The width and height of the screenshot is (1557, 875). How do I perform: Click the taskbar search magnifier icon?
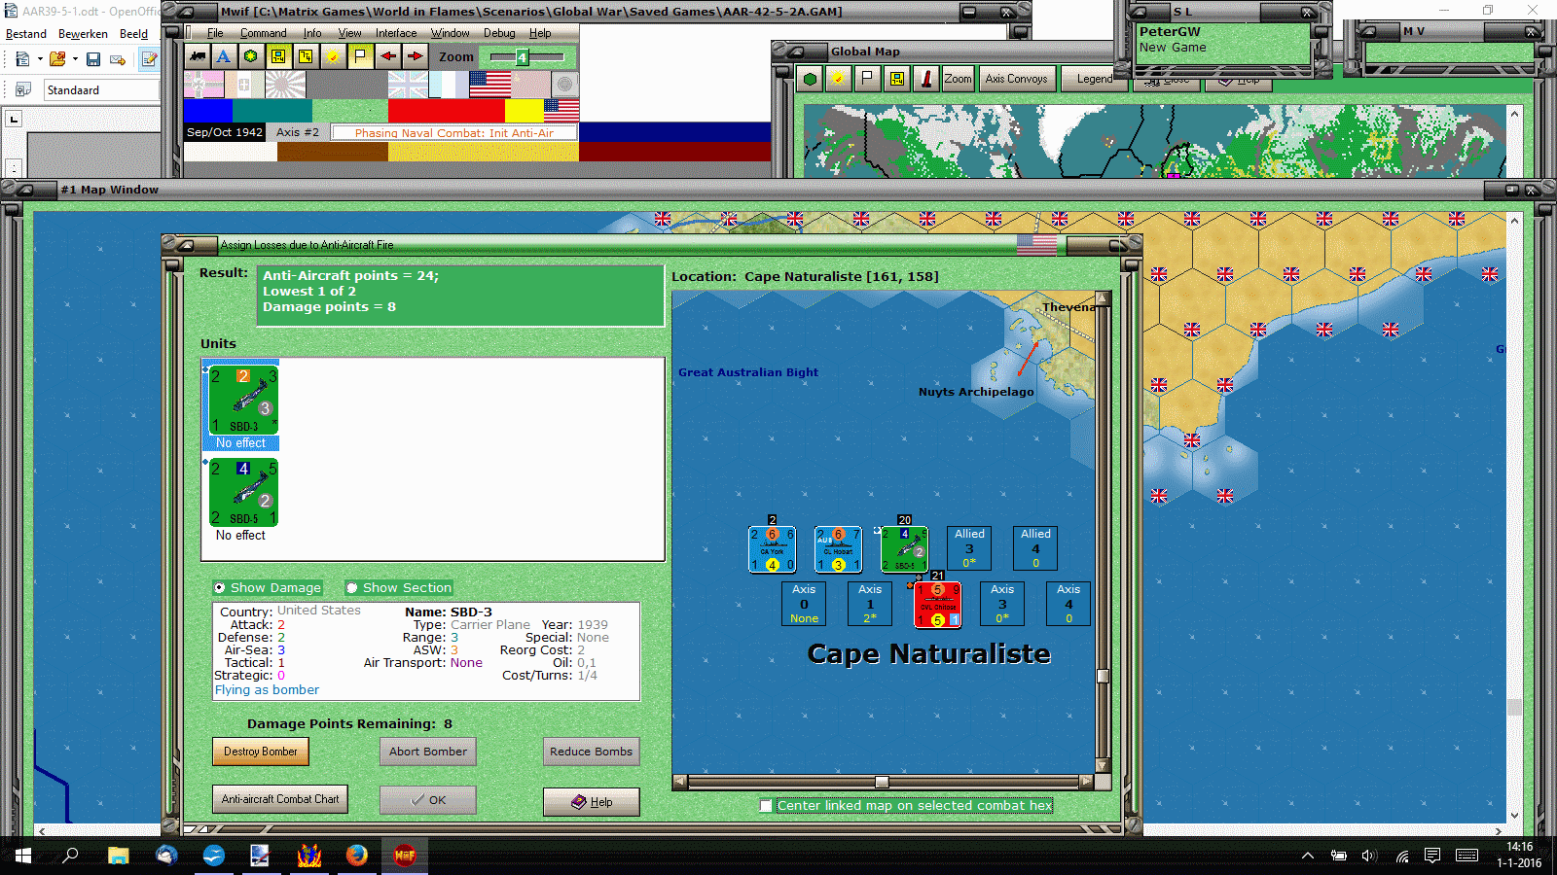click(x=71, y=855)
